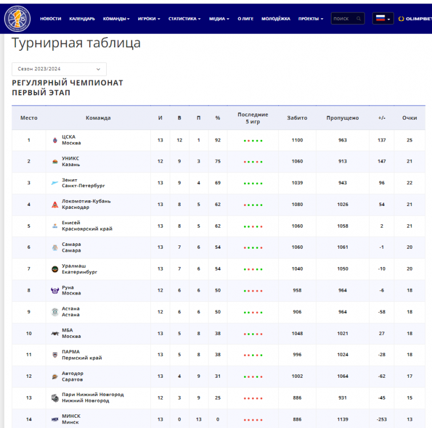The image size is (432, 428).
Task: Open the Статистика menu
Action: pos(184,19)
